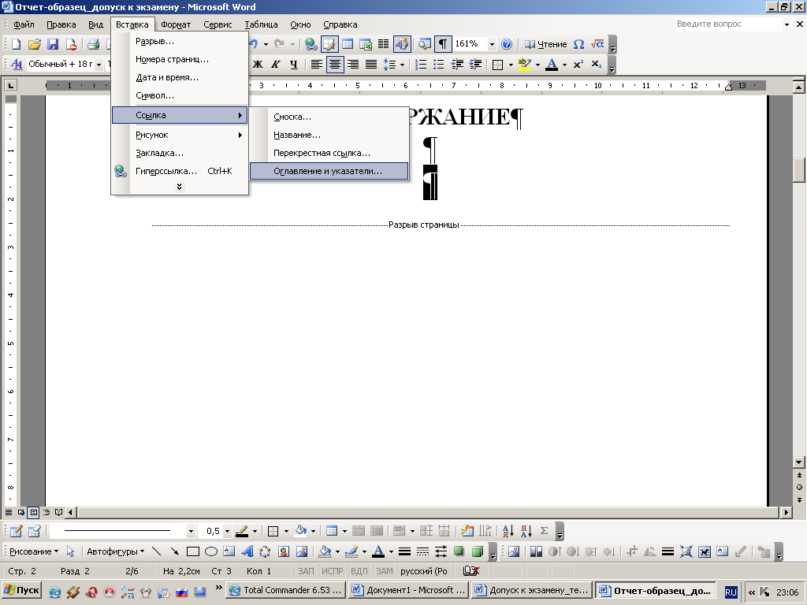
Task: Click the highlight color marker swatch
Action: coord(525,65)
